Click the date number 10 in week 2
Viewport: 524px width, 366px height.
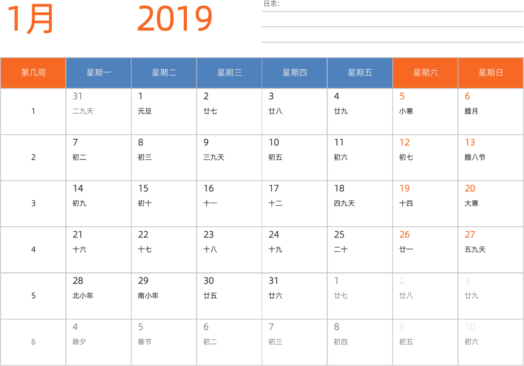pyautogui.click(x=274, y=142)
